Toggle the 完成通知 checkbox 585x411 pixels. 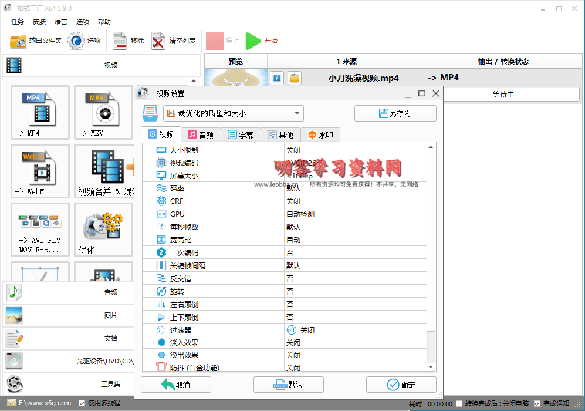(537, 403)
